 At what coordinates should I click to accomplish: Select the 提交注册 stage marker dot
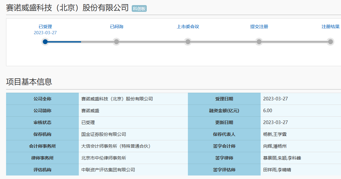(x=259, y=42)
